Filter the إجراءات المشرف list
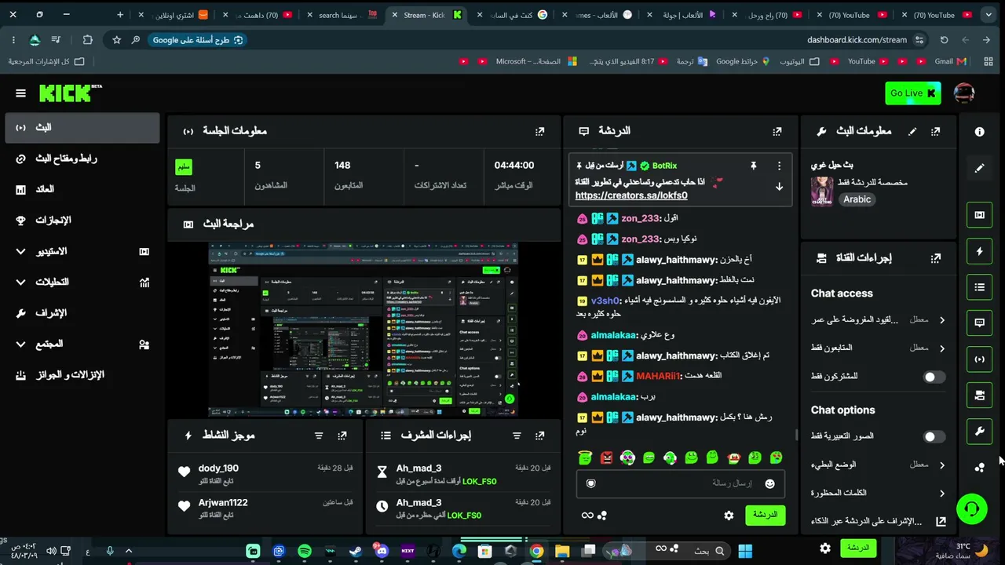 point(517,436)
